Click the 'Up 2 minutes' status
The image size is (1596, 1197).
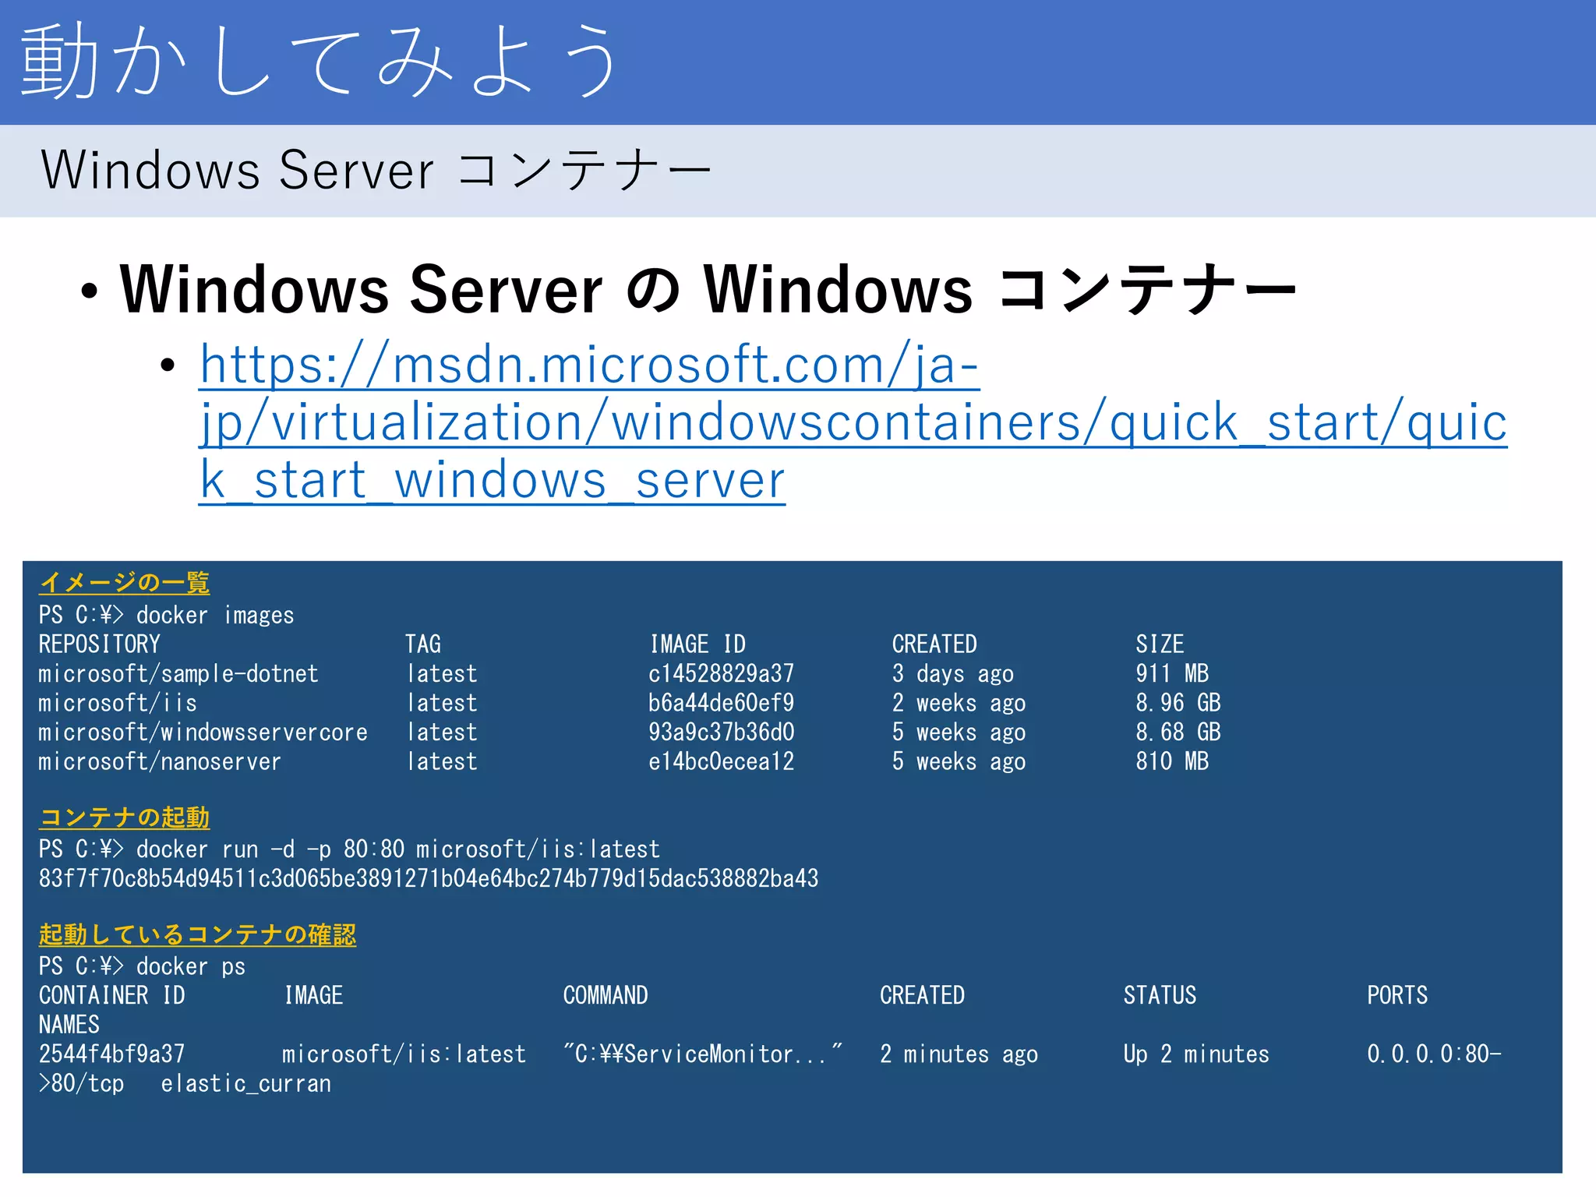pos(1196,1054)
